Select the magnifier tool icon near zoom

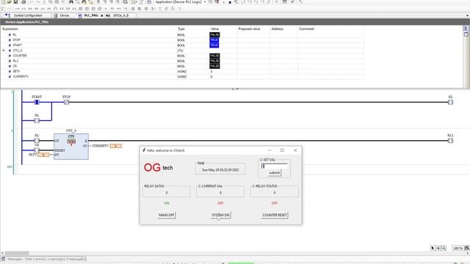(444, 248)
